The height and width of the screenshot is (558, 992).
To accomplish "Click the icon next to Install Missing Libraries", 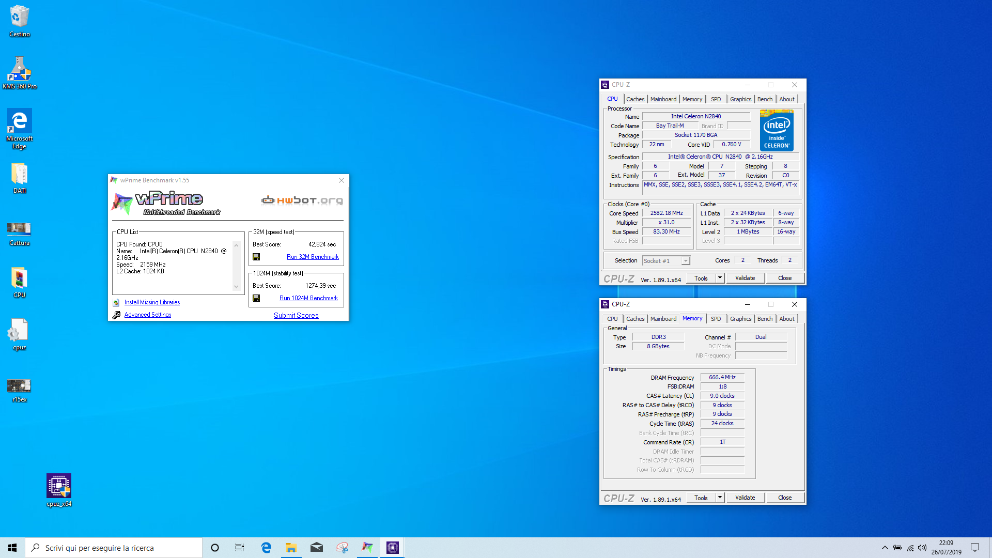I will click(x=116, y=302).
